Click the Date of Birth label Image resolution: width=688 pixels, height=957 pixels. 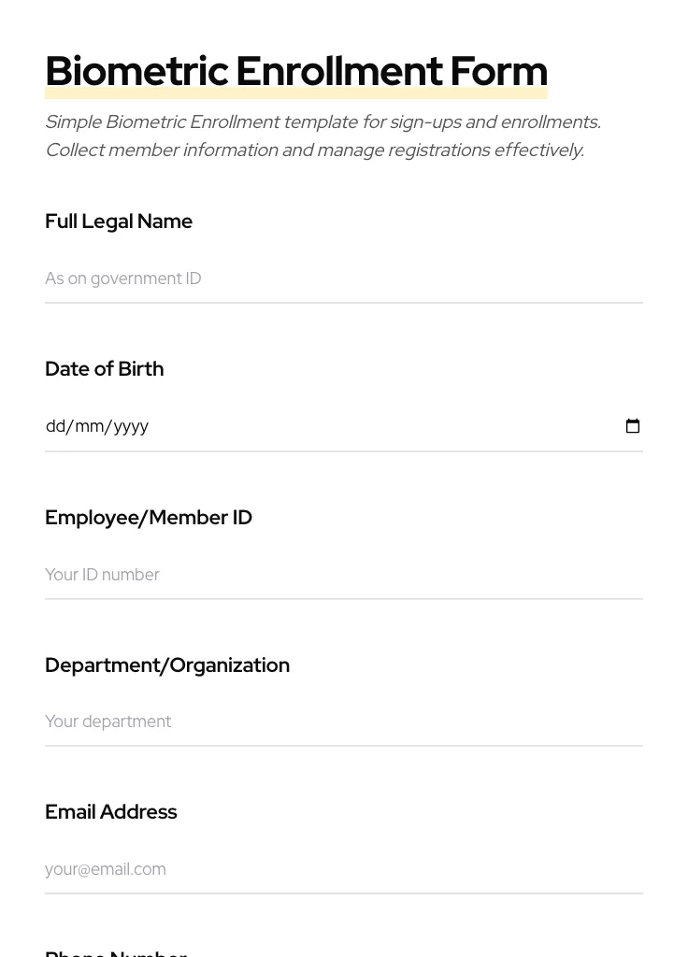click(x=104, y=369)
